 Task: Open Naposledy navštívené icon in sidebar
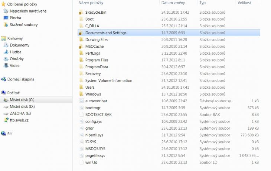pyautogui.click(x=6, y=11)
